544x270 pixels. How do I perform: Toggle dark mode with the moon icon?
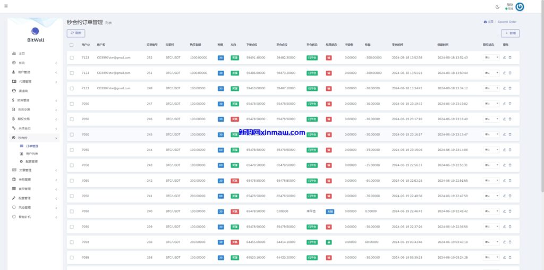[497, 6]
